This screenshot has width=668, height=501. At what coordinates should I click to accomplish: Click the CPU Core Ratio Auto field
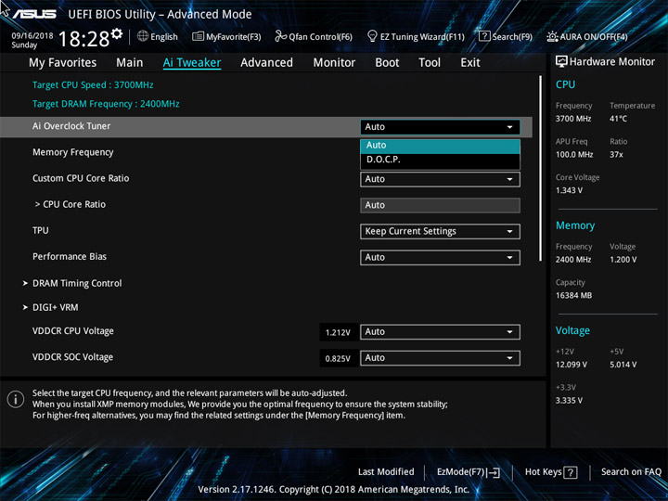440,205
